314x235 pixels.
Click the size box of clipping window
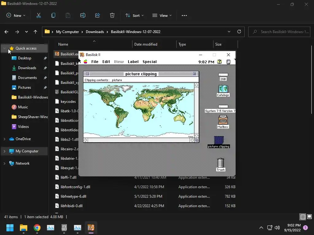click(197, 140)
